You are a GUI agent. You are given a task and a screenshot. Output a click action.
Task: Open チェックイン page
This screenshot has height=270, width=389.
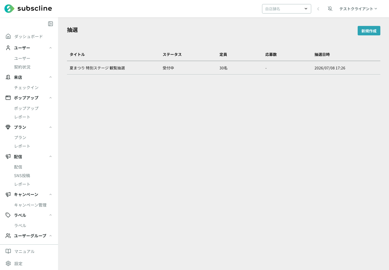26,87
